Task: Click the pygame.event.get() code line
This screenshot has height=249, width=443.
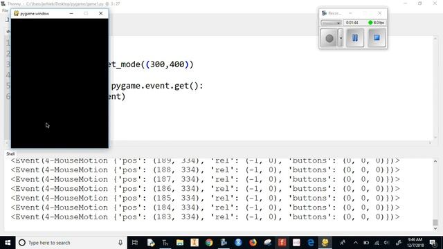Action: pos(157,86)
